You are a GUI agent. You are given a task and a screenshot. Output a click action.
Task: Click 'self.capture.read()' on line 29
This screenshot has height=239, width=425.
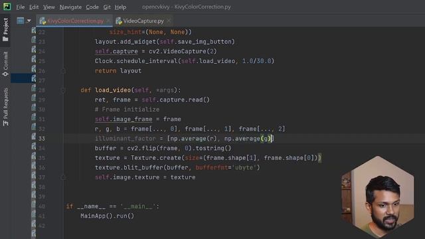pyautogui.click(x=175, y=100)
